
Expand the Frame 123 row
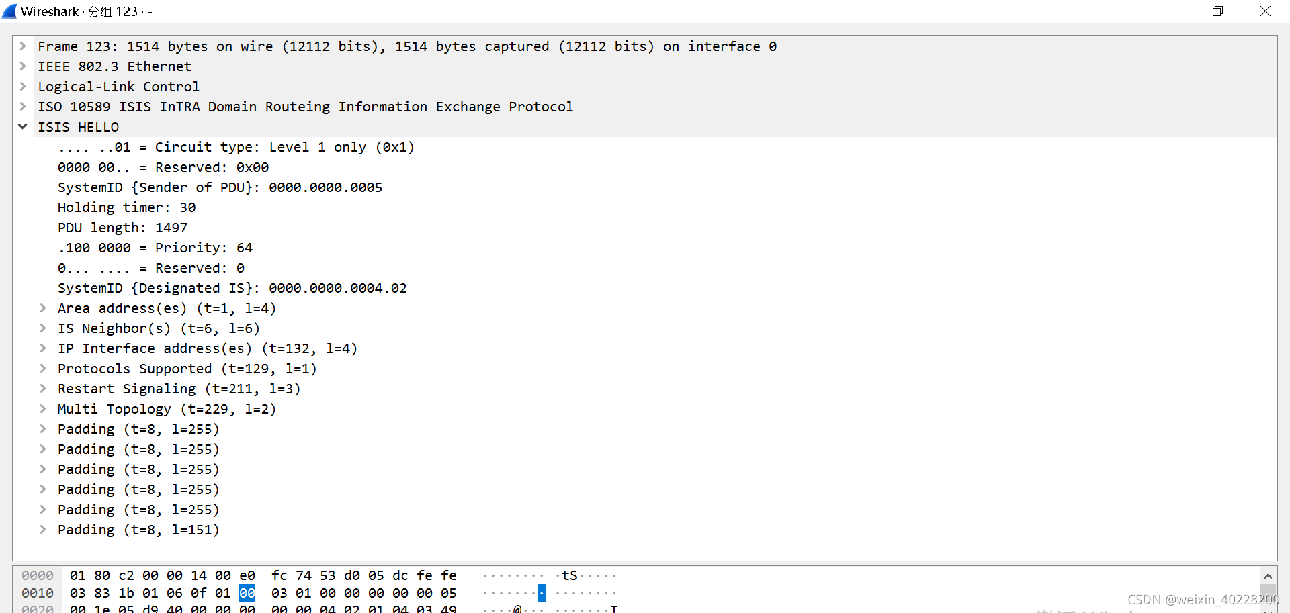click(x=23, y=46)
